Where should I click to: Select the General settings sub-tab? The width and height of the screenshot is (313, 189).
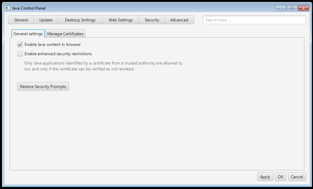[28, 34]
